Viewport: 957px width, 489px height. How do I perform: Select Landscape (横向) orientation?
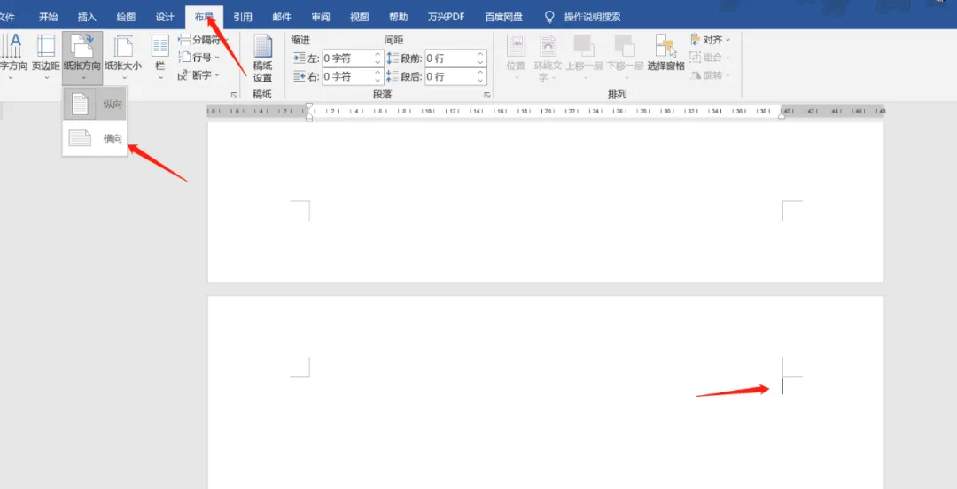click(x=95, y=138)
